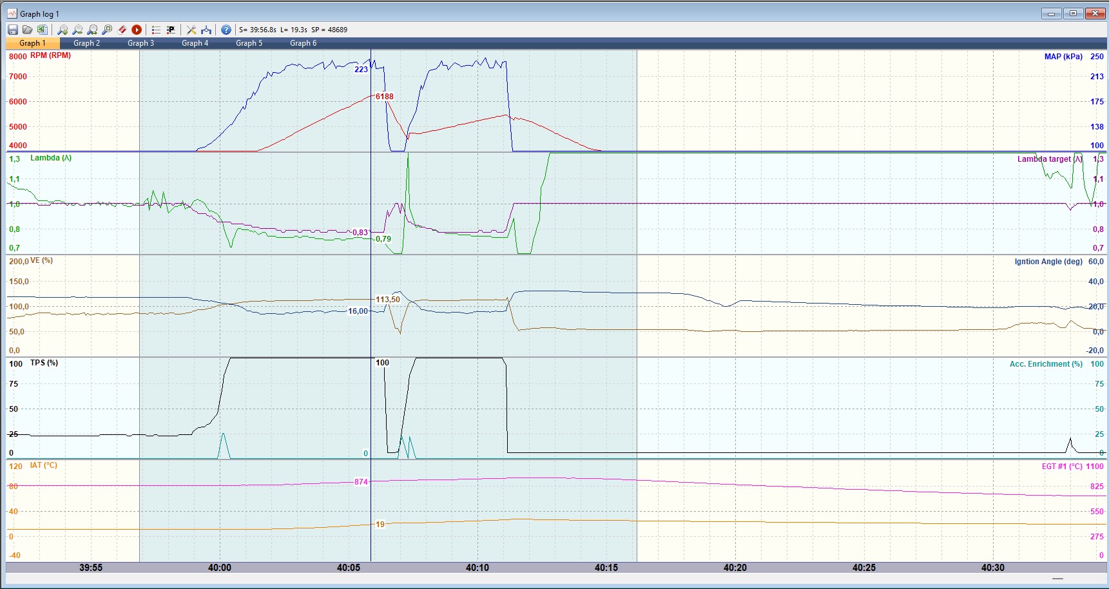Image resolution: width=1109 pixels, height=589 pixels.
Task: Switch to the Graph 2 tab
Action: pos(86,43)
